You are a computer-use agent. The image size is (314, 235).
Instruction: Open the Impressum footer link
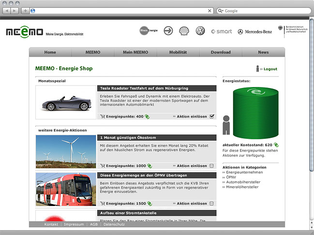(74, 224)
